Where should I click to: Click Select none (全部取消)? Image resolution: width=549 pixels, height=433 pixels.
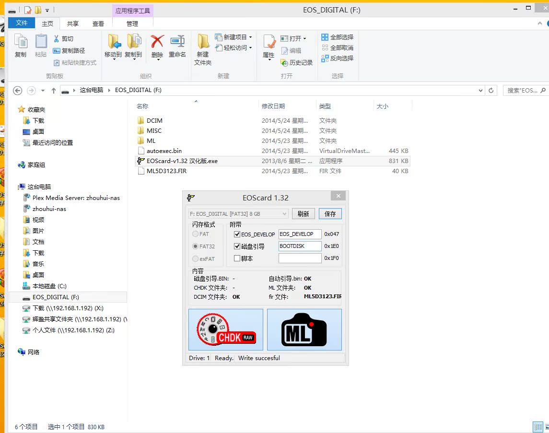click(338, 47)
